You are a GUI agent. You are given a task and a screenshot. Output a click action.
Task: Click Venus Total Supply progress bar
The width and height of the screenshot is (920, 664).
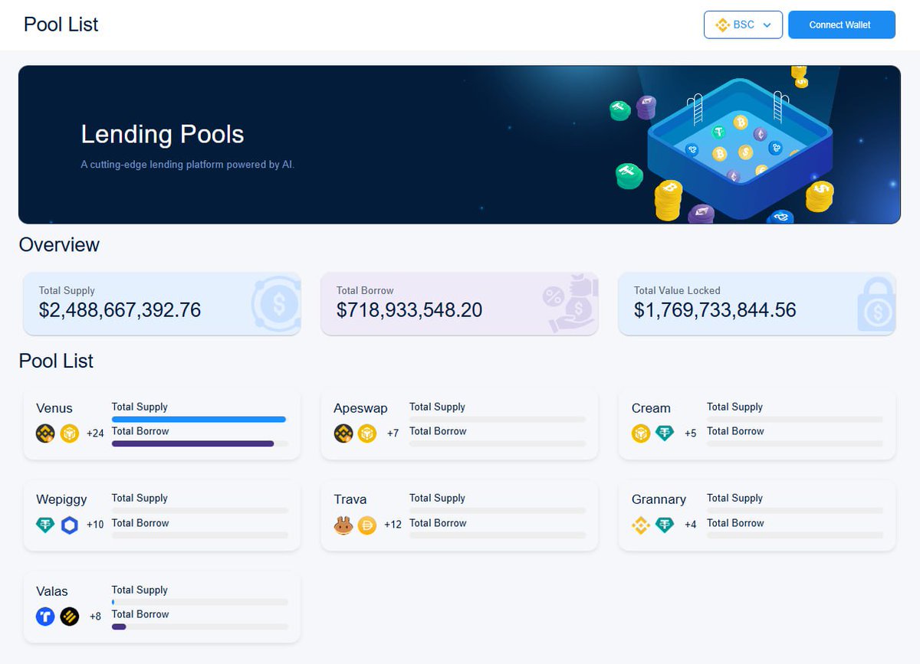click(199, 420)
